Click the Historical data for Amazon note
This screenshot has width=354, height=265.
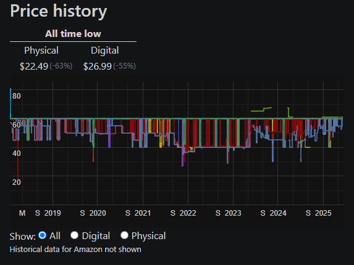[x=75, y=250]
